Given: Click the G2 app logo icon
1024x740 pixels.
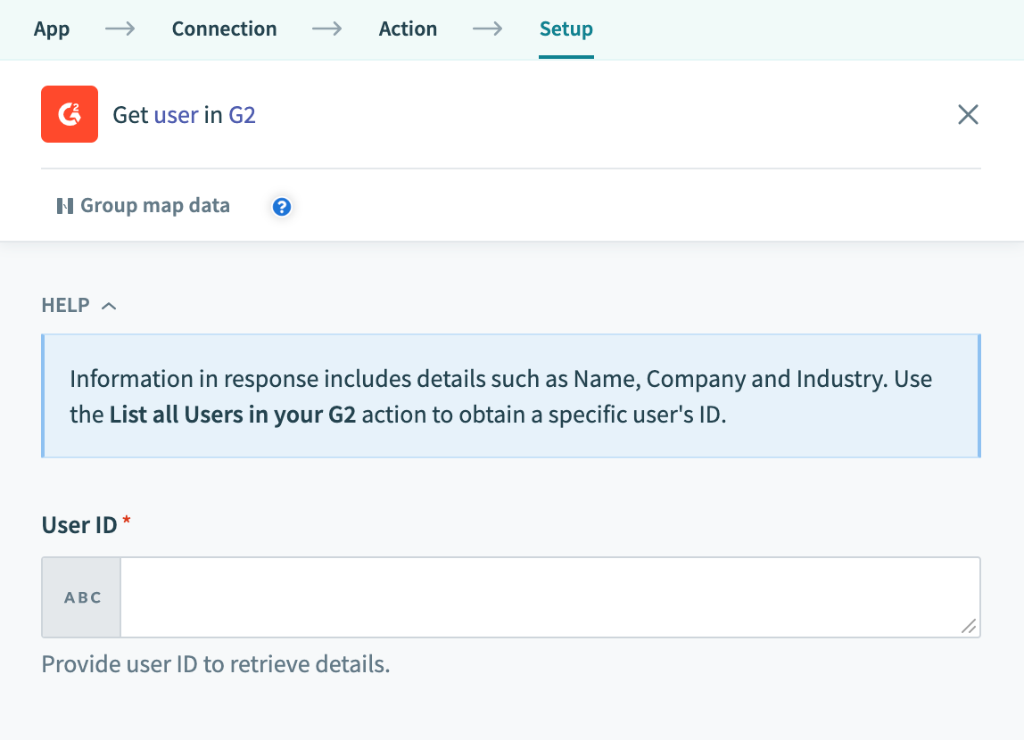Looking at the screenshot, I should tap(69, 114).
